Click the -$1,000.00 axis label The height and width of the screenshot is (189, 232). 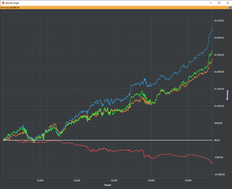point(219,174)
